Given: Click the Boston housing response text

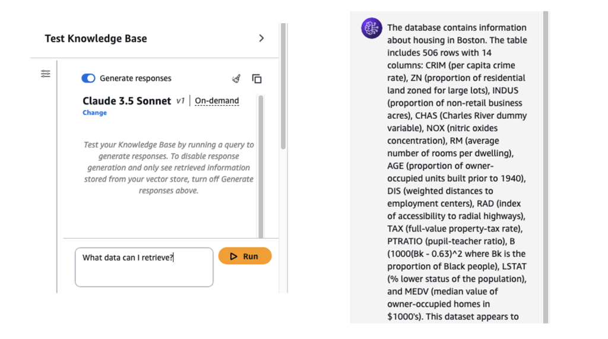Looking at the screenshot, I should pyautogui.click(x=457, y=172).
